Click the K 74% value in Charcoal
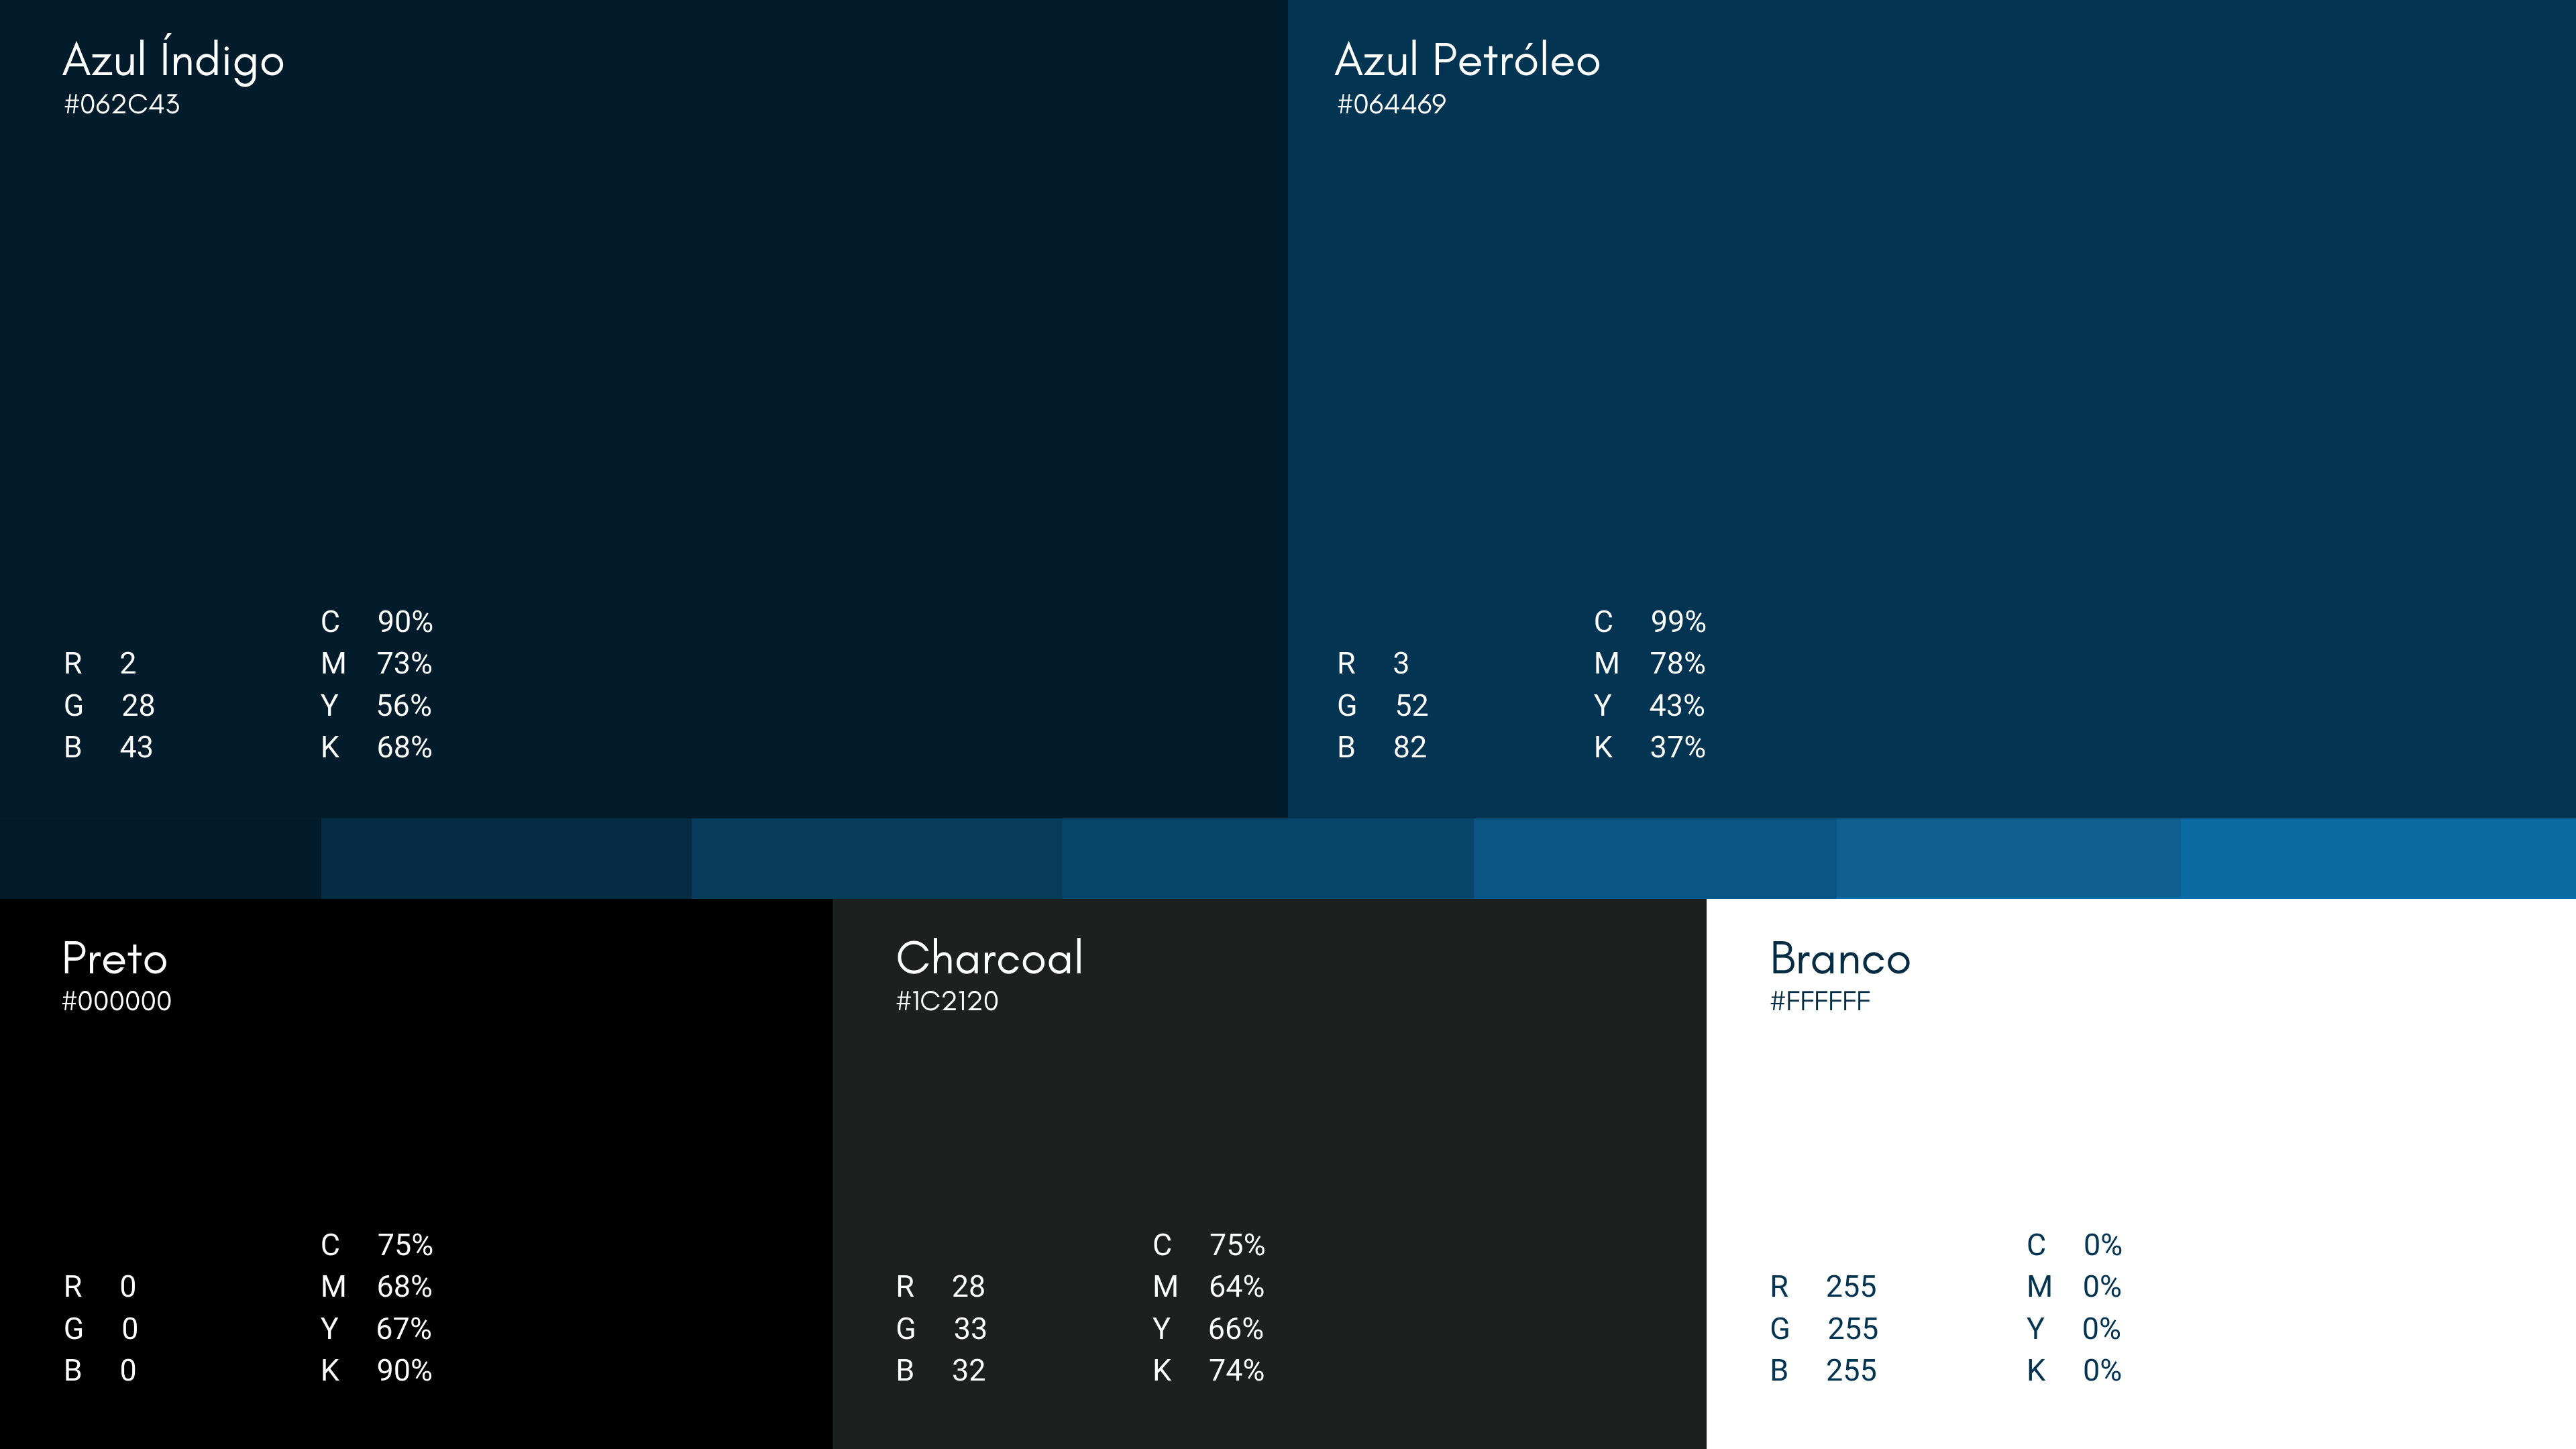This screenshot has height=1449, width=2576. point(1208,1370)
